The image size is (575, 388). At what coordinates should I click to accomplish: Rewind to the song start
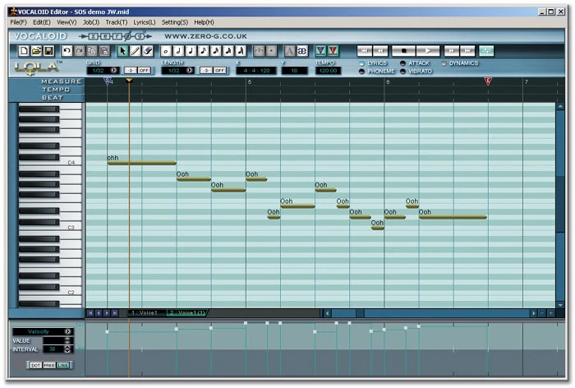click(365, 51)
